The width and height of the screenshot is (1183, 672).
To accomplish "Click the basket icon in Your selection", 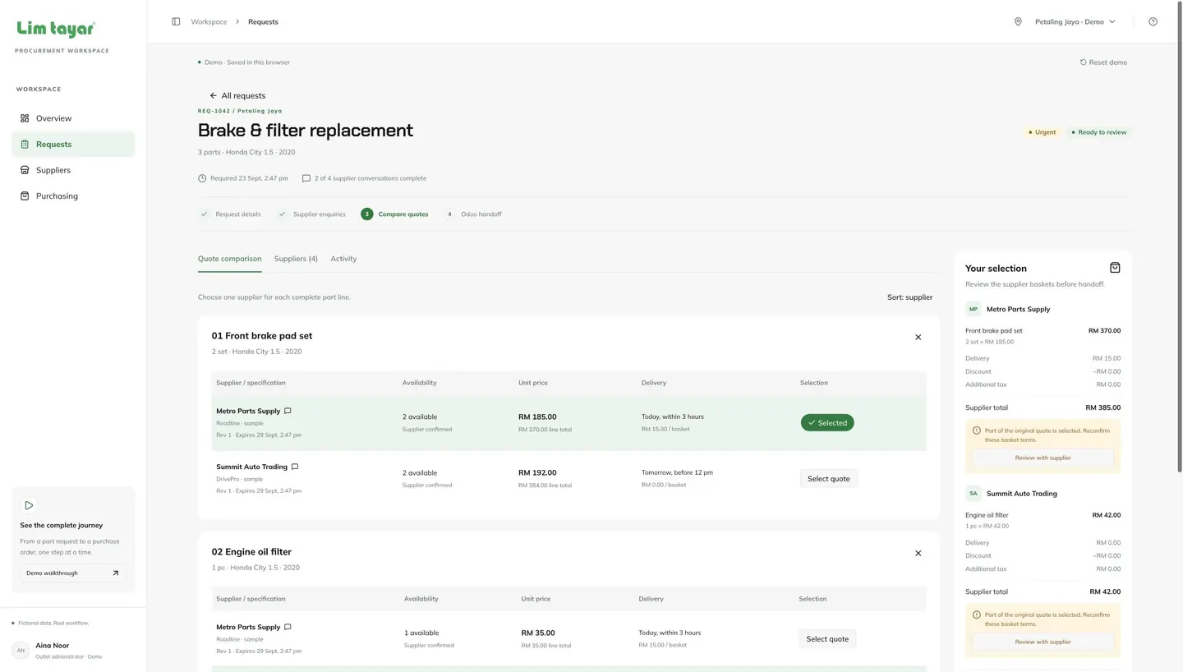I will 1115,268.
